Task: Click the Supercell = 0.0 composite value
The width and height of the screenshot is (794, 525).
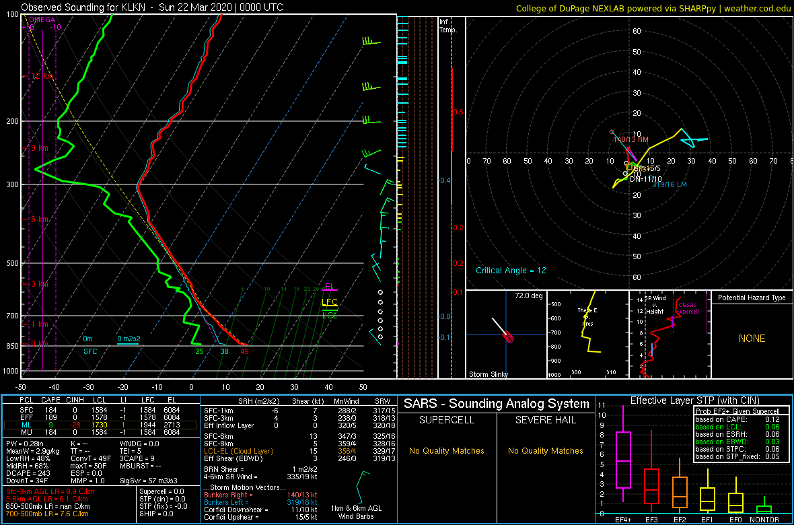Action: [164, 491]
